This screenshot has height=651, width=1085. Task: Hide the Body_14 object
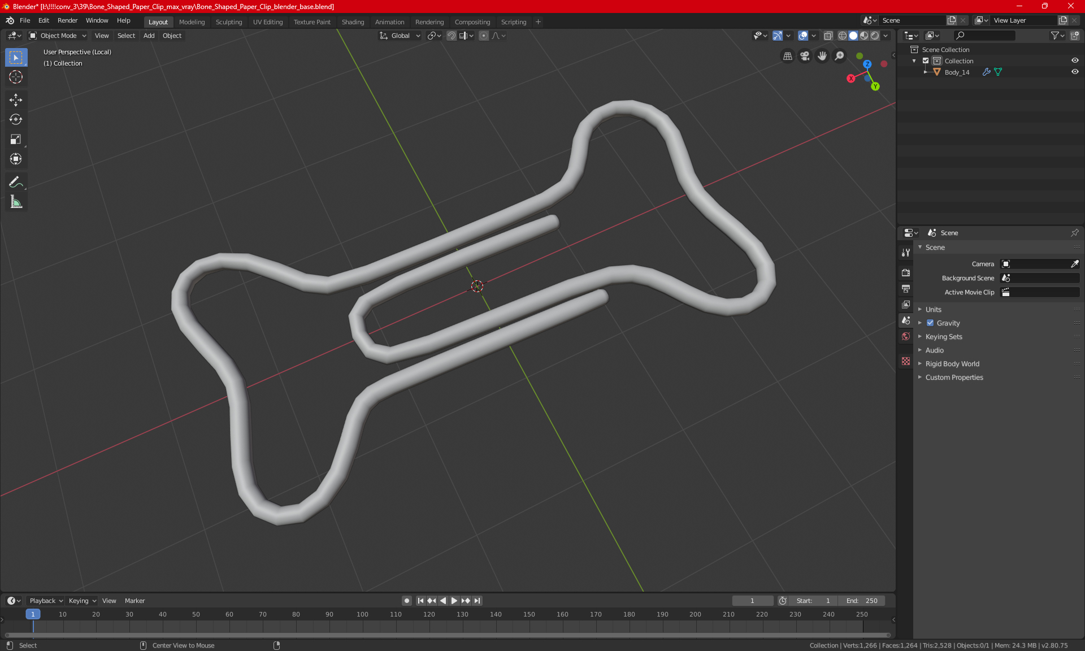click(1075, 72)
